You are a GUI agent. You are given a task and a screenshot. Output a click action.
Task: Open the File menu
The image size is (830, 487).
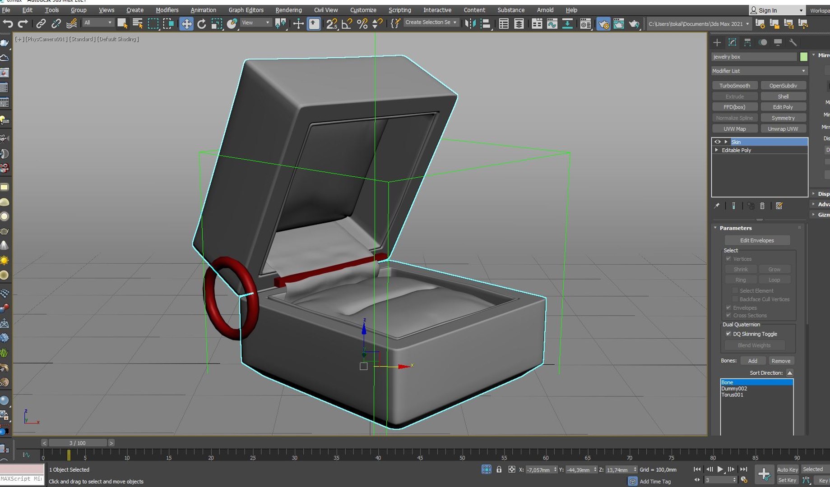point(6,10)
